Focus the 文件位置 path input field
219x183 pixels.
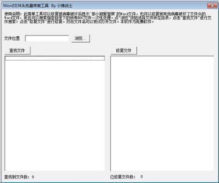pos(47,38)
